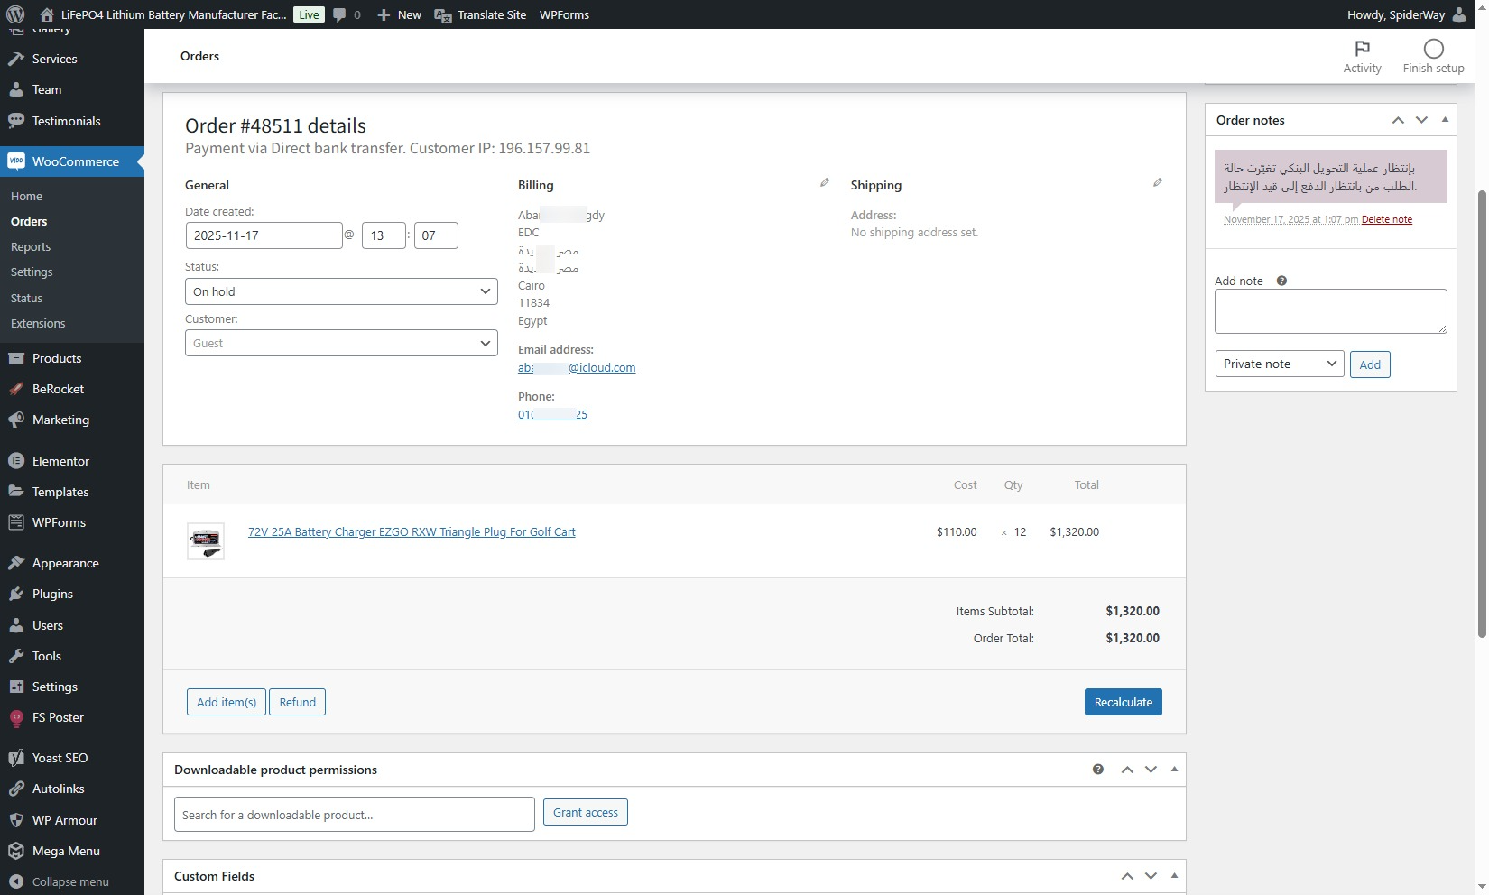The width and height of the screenshot is (1489, 895).
Task: Edit billing details with pencil icon
Action: 824,183
